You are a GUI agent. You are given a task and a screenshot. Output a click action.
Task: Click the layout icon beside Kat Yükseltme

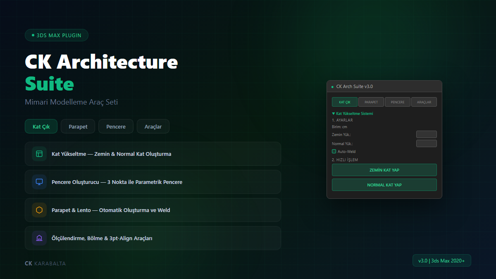[39, 154]
